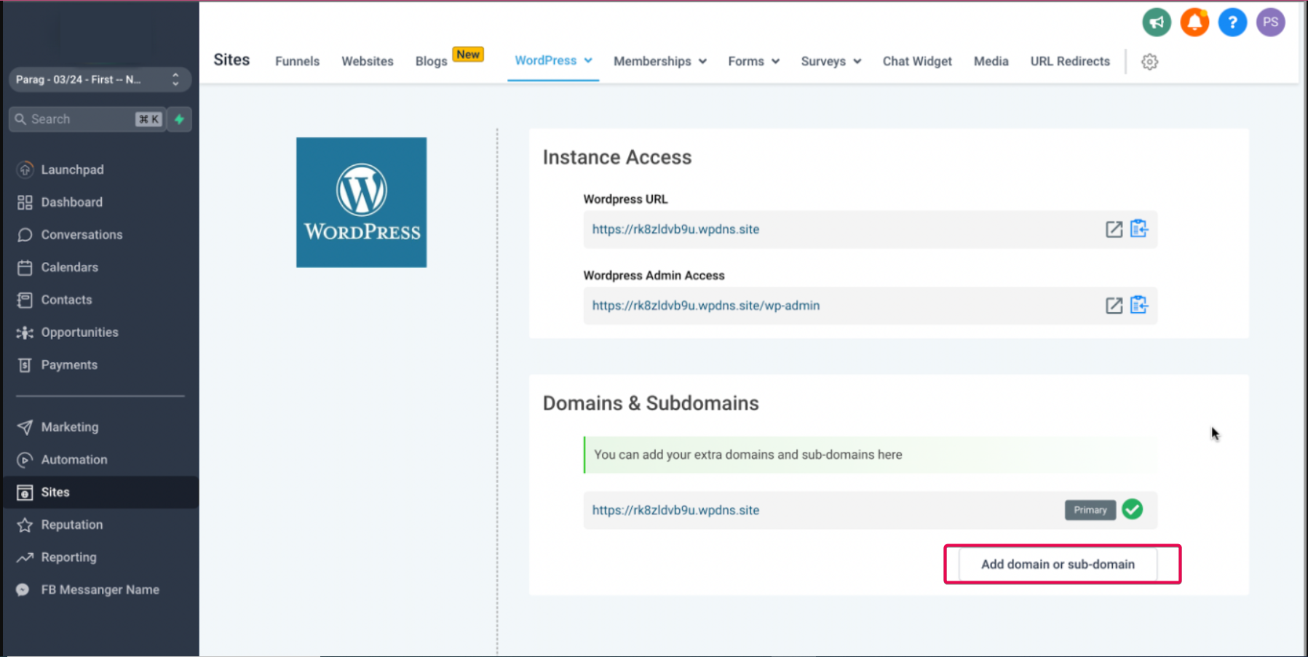Viewport: 1308px width, 657px height.
Task: Click the Conversations chat bubble icon
Action: click(25, 234)
